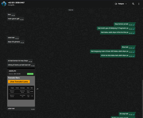Select message "Infoin ke kita kalau kak udah depo ya"
The image size is (143, 118).
pos(118,56)
